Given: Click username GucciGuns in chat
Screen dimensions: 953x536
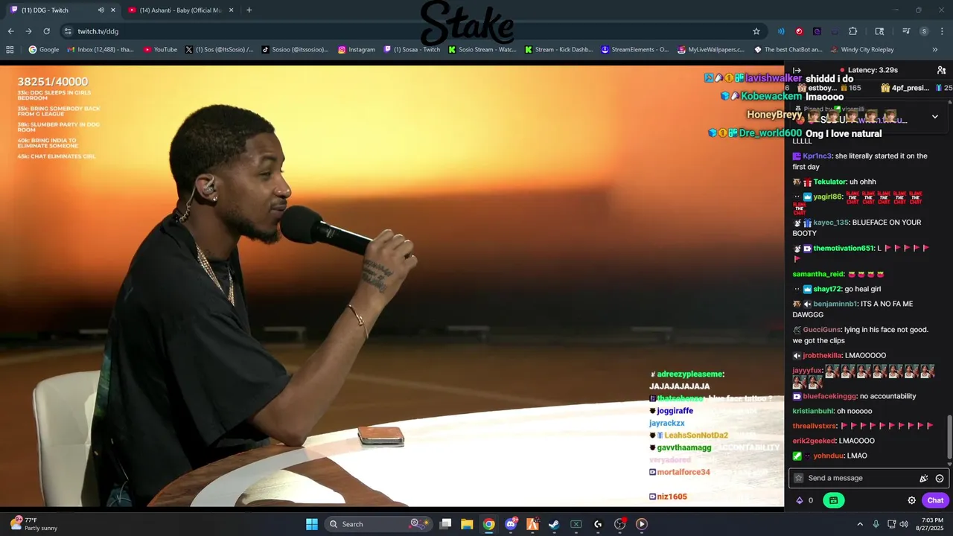Looking at the screenshot, I should coord(822,330).
